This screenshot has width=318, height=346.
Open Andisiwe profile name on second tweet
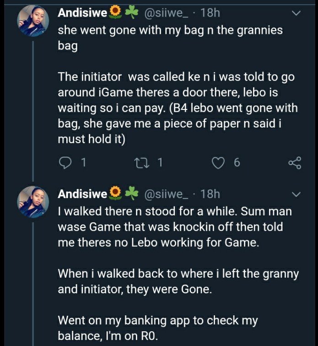(x=82, y=194)
